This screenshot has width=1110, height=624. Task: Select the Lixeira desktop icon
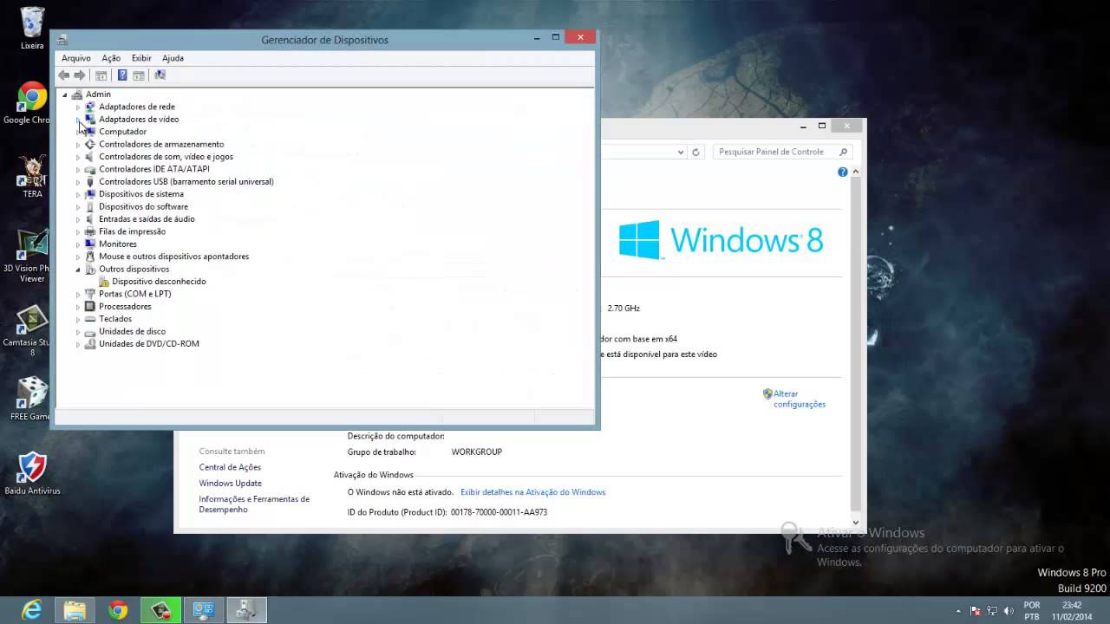point(32,28)
